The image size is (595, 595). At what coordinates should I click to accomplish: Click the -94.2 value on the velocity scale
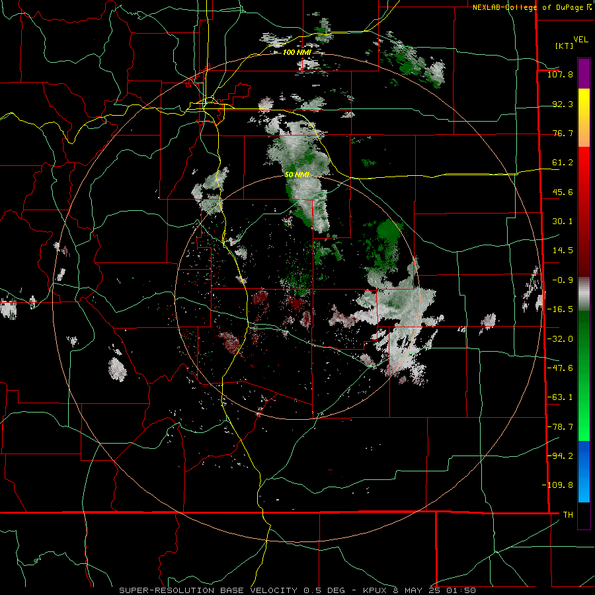point(560,456)
